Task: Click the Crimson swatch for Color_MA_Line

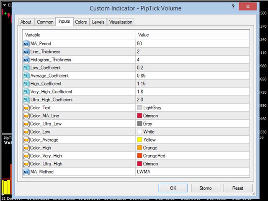Action: (139, 116)
